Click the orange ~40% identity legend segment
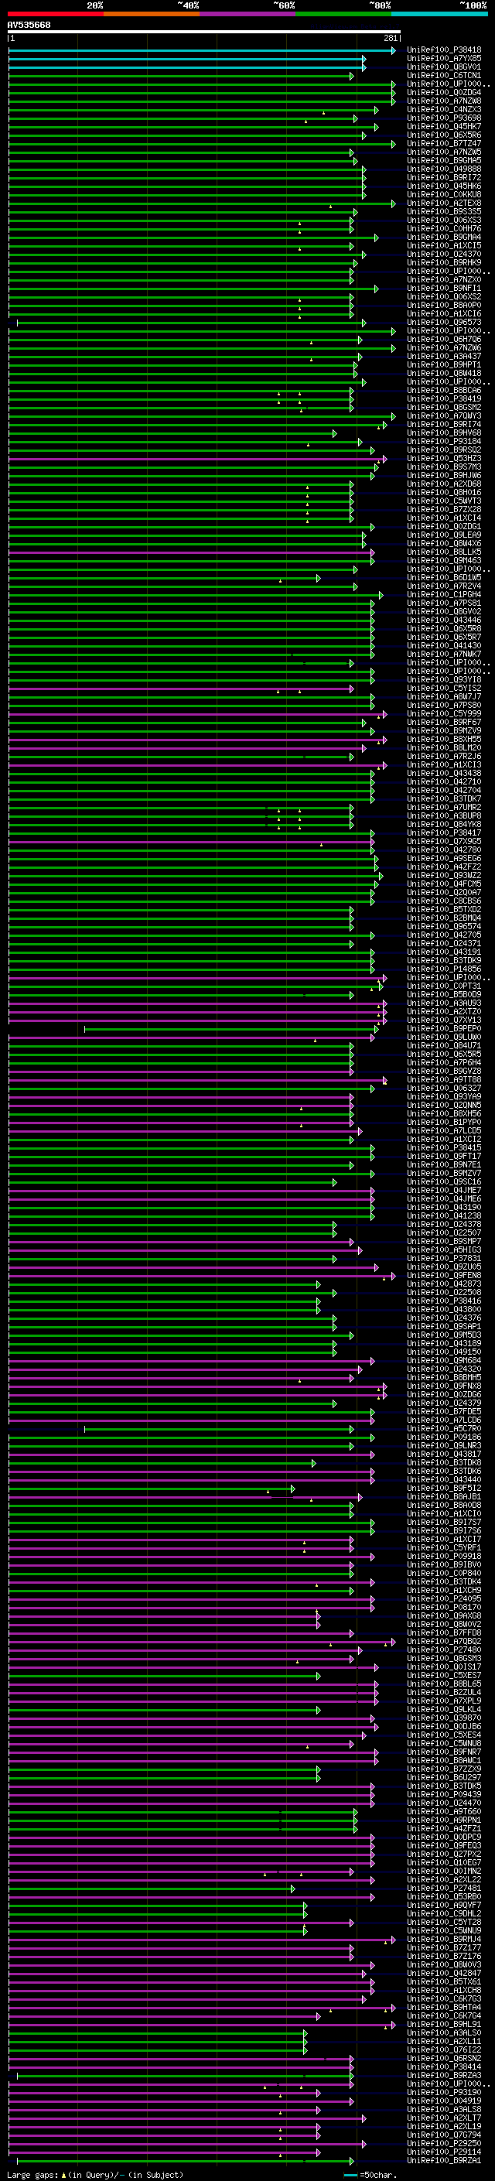The height and width of the screenshot is (2181, 495). (x=152, y=14)
